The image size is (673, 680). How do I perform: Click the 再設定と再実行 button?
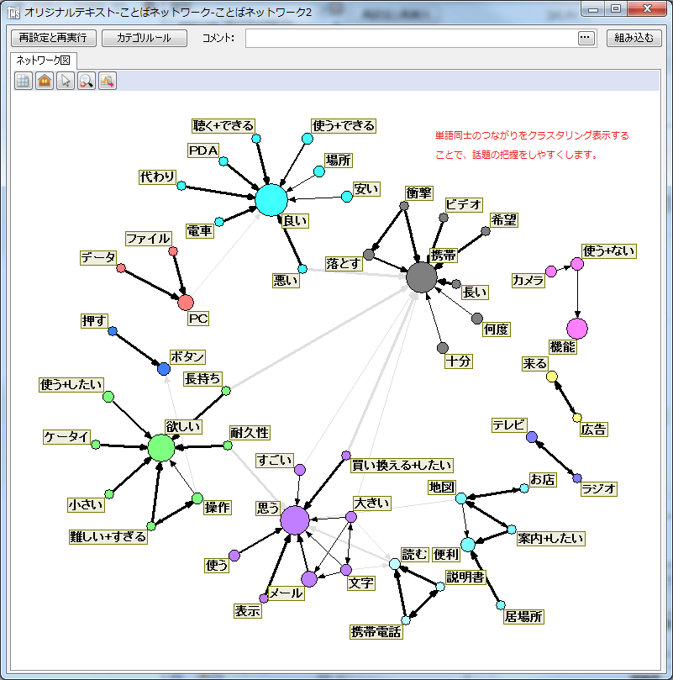coord(52,38)
